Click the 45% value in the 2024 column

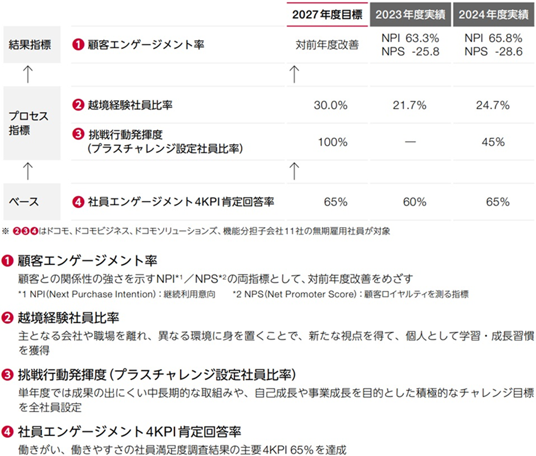(493, 142)
